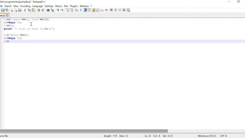Start macro recording with red dot icon
The width and height of the screenshot is (245, 138).
[111, 10]
